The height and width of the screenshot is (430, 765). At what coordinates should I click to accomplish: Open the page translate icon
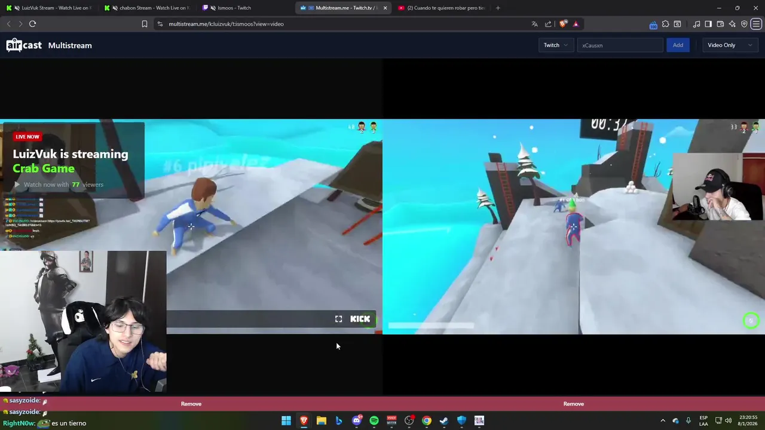click(534, 24)
